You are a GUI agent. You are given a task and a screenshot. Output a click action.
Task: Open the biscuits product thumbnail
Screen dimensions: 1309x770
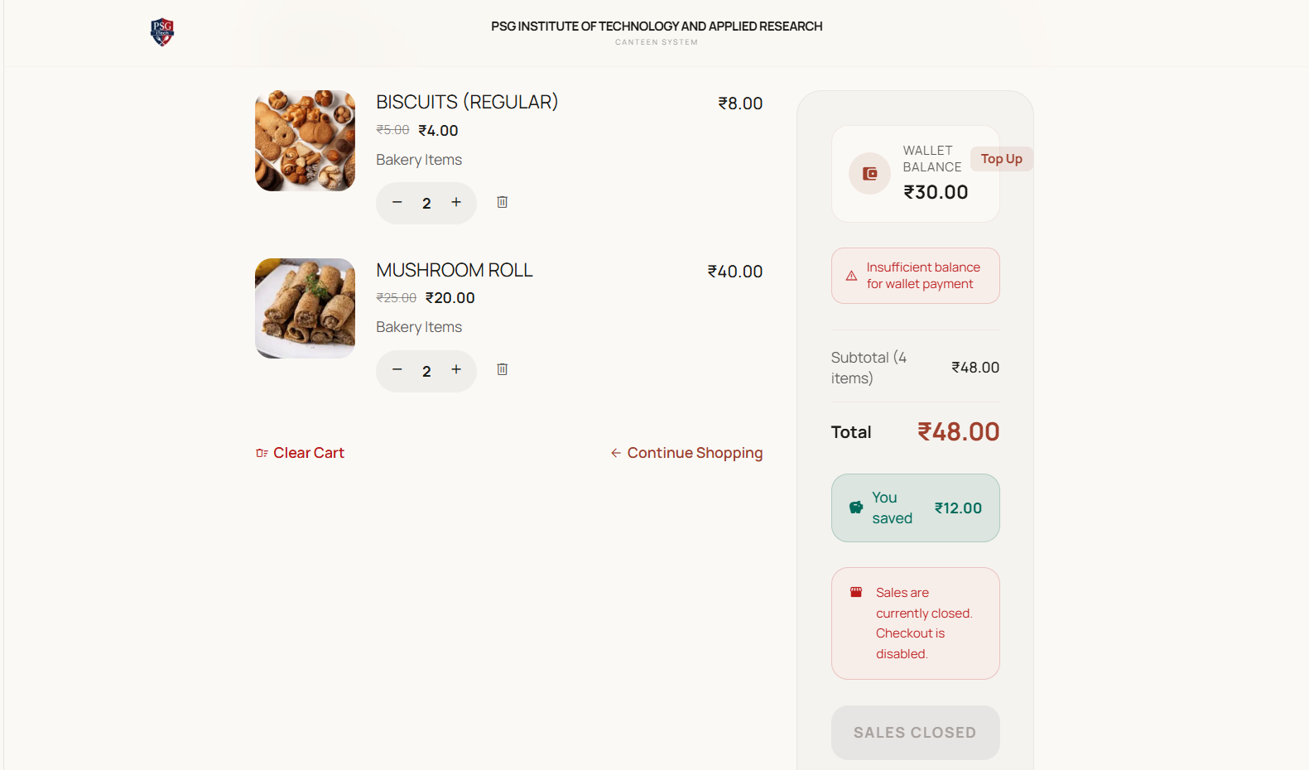coord(305,141)
